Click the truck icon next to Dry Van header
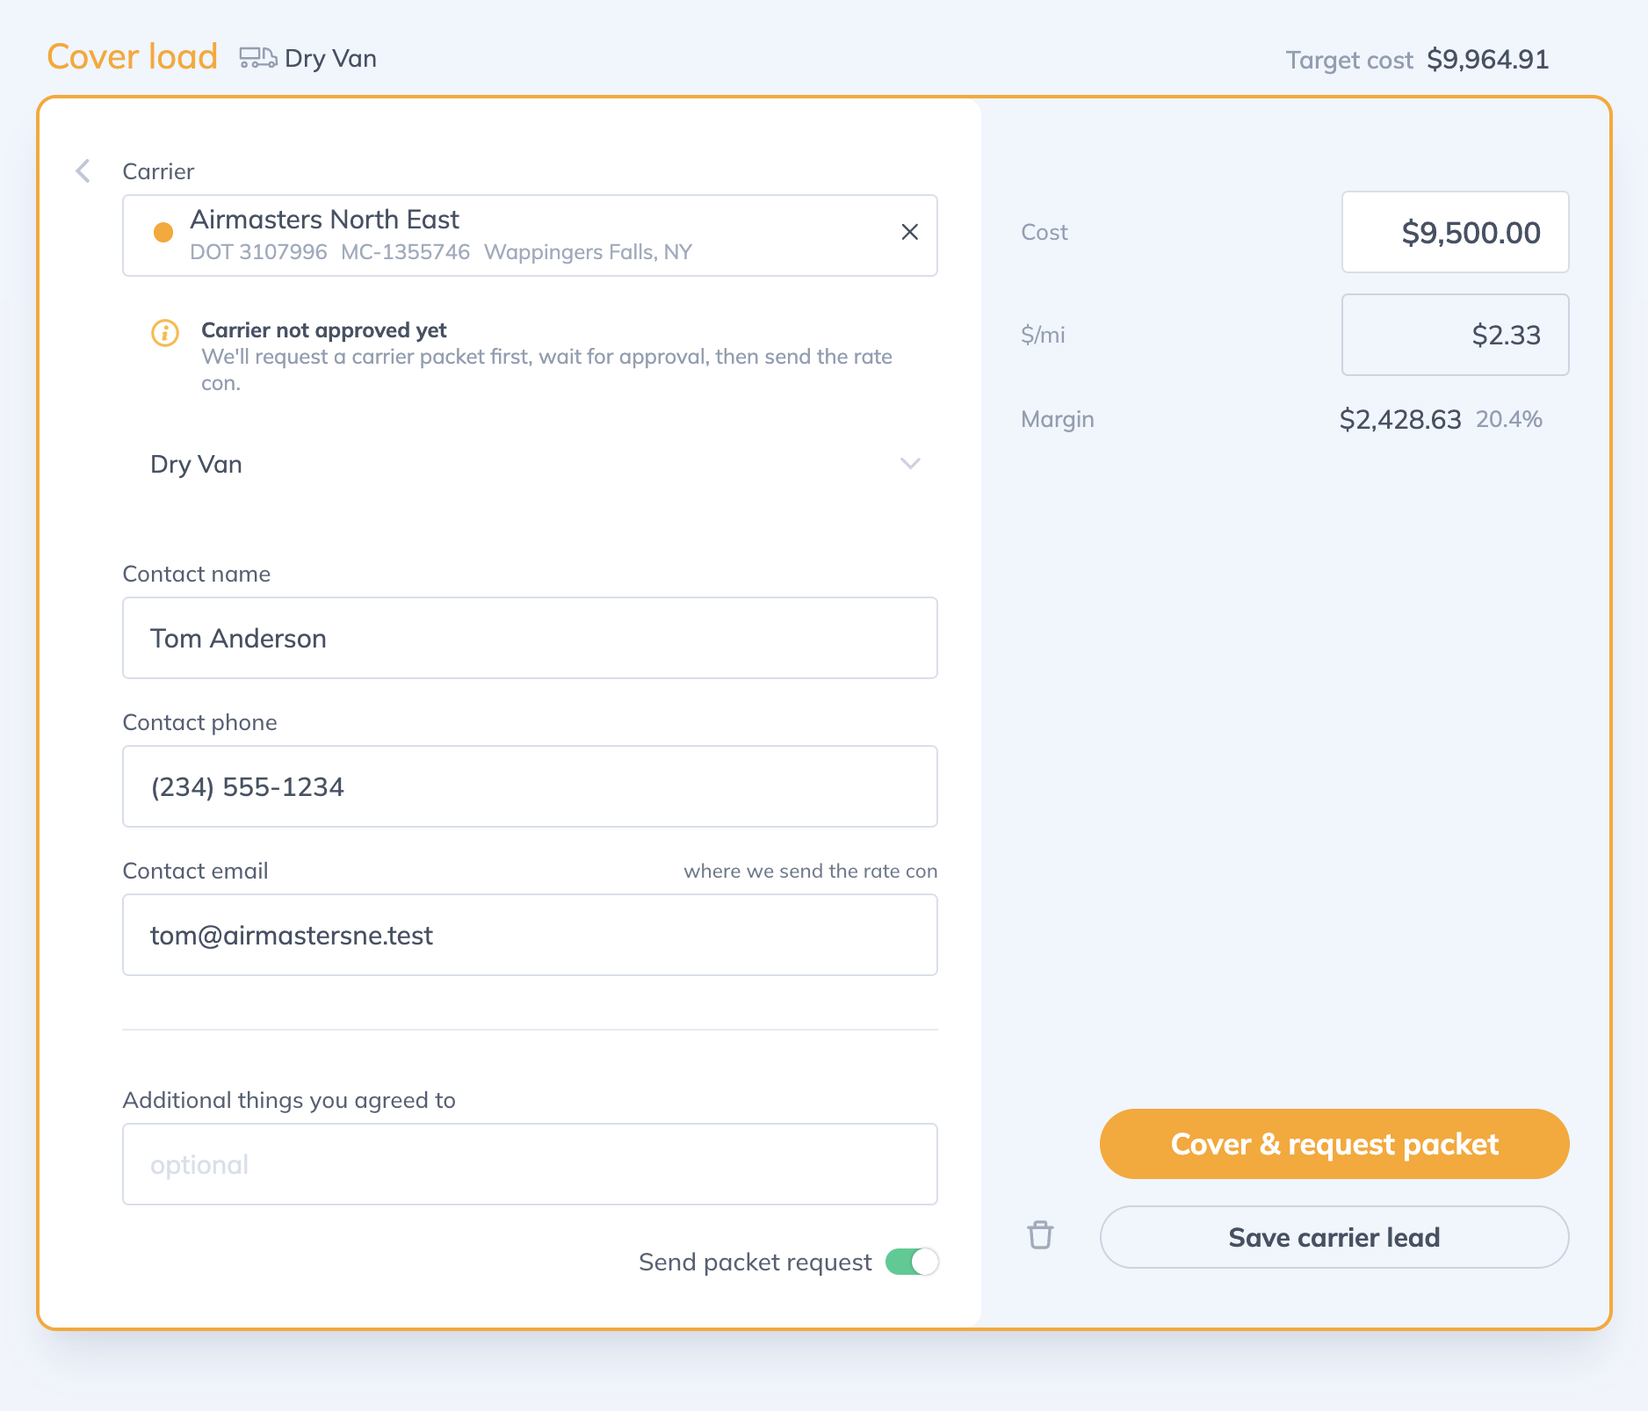1648x1411 pixels. pyautogui.click(x=258, y=58)
